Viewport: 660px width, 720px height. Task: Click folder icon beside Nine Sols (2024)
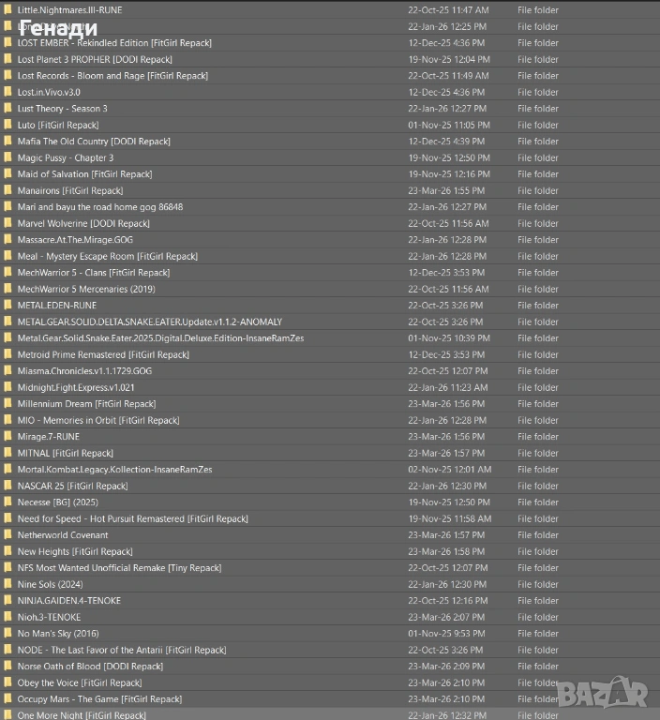7,584
